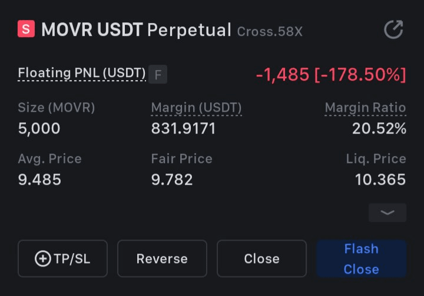Click the share position icon

pos(393,29)
